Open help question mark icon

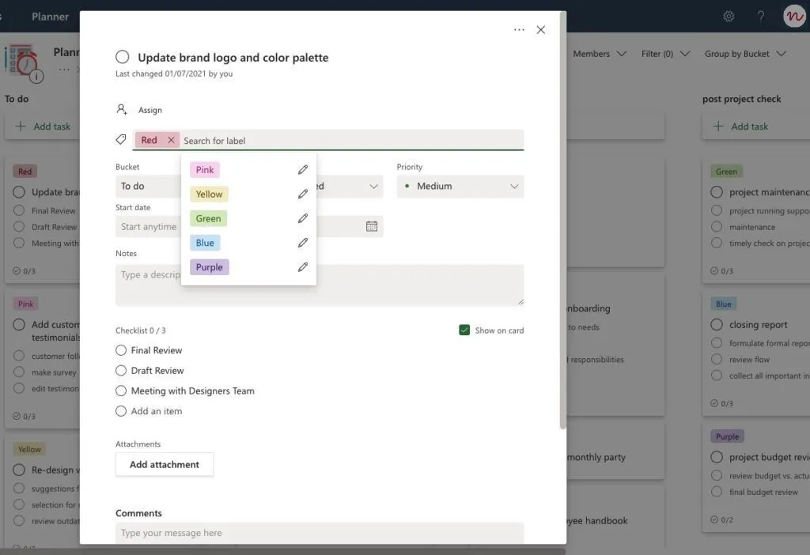point(761,17)
